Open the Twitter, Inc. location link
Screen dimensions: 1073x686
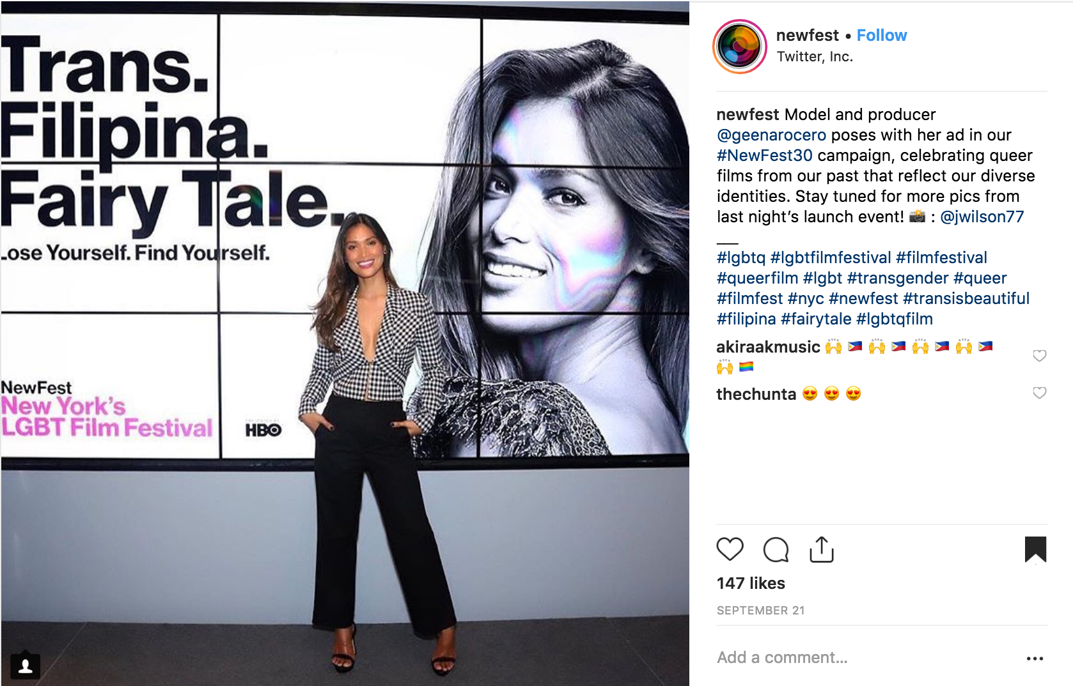(815, 57)
